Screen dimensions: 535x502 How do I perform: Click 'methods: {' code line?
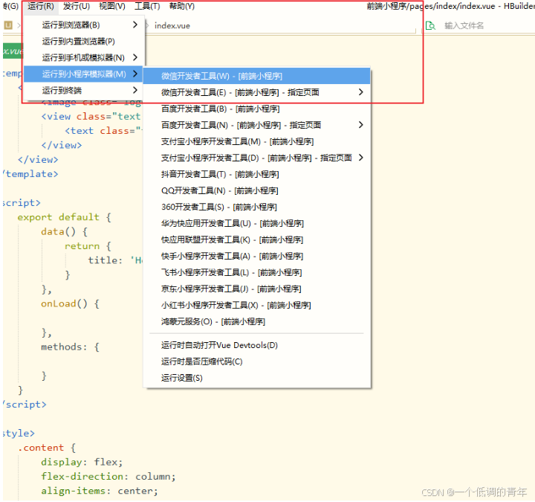pos(71,347)
